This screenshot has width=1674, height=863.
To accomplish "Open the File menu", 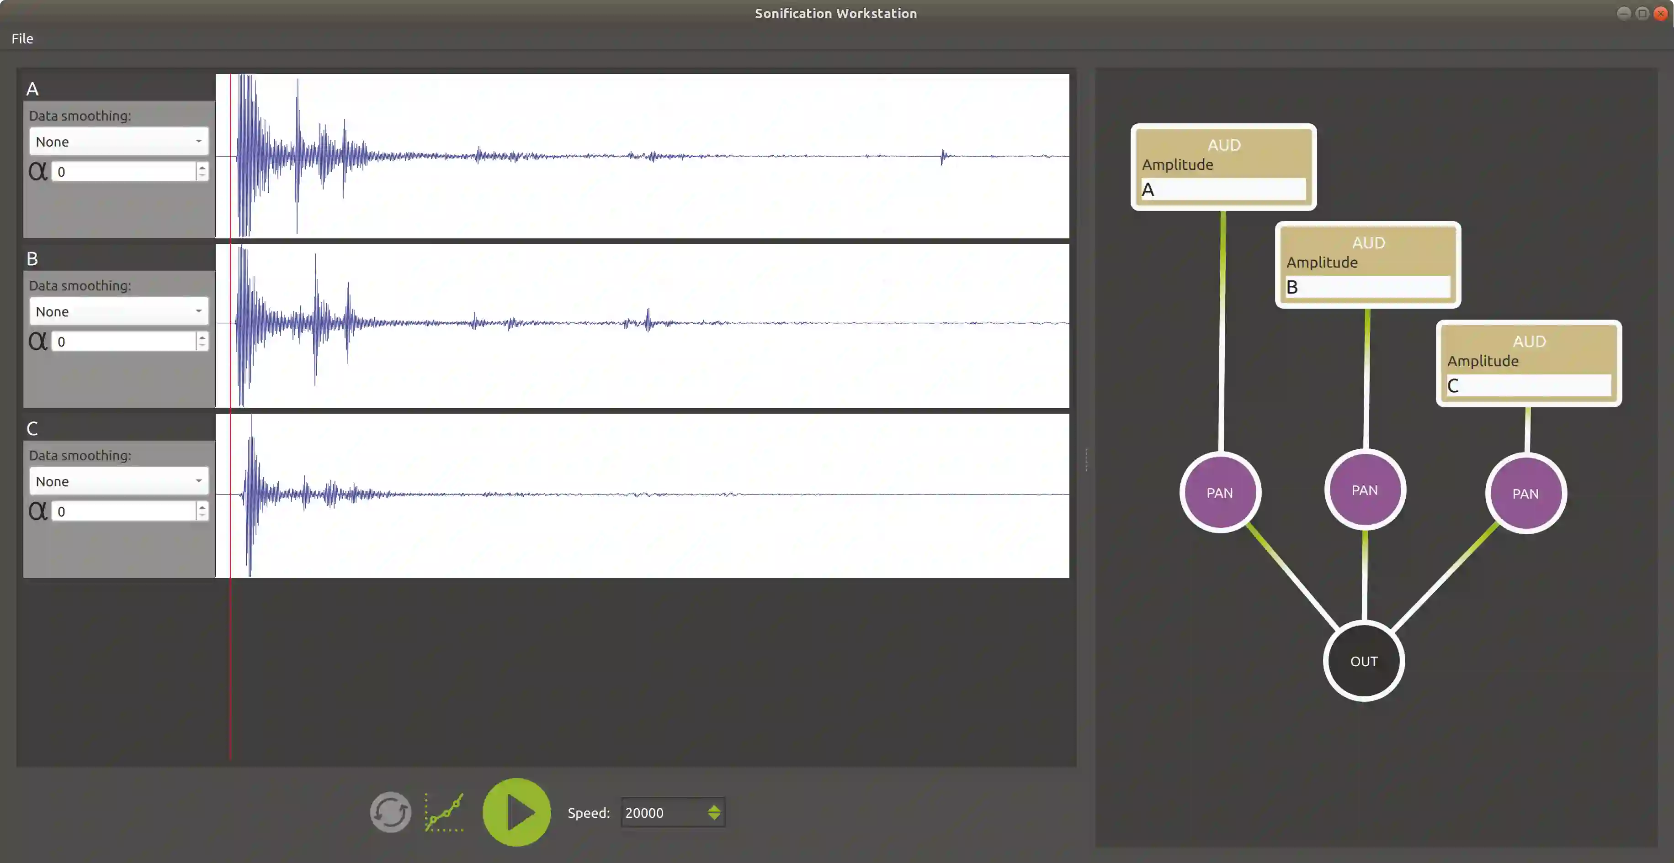I will point(22,38).
